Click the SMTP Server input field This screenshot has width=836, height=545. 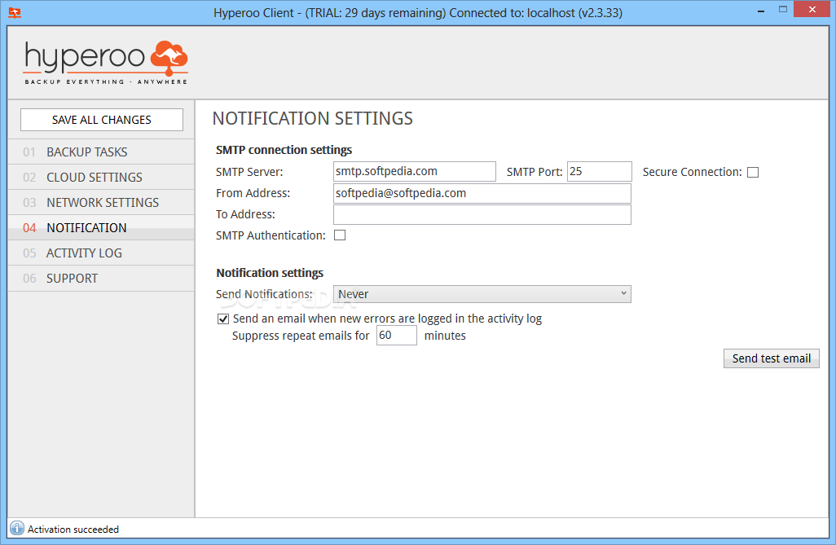[414, 172]
